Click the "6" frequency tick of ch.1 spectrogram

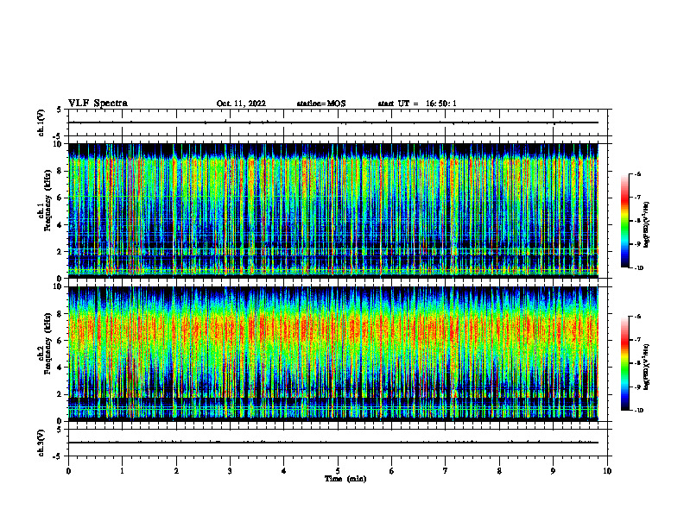click(x=60, y=198)
